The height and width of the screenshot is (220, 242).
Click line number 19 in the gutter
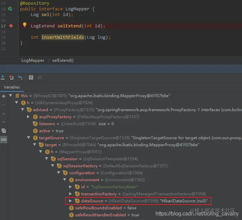[3, 37]
